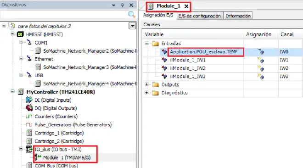
Task: Select SoMachine_Network_Manager4 item
Action: pyautogui.click(x=90, y=84)
